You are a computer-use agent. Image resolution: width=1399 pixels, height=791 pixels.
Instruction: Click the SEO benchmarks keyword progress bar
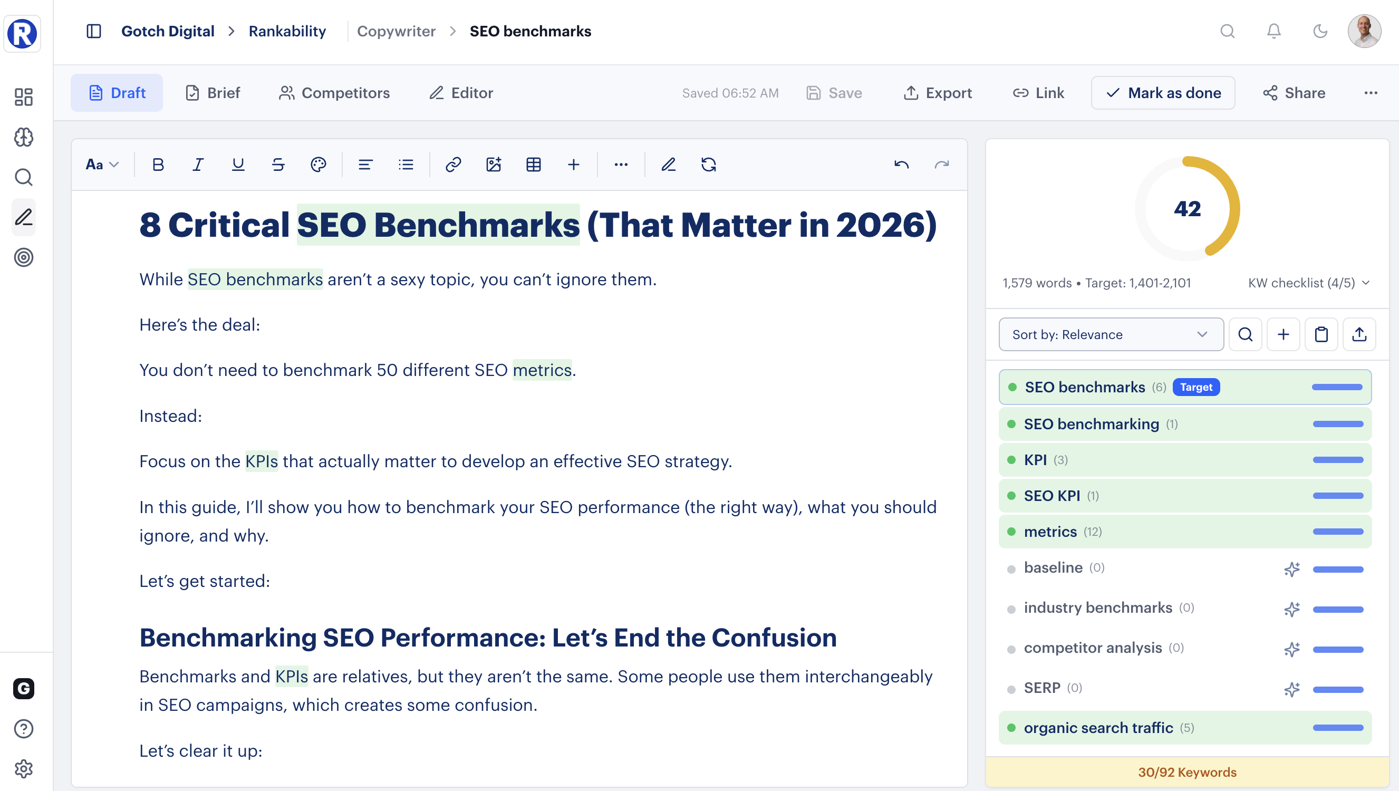[1337, 387]
